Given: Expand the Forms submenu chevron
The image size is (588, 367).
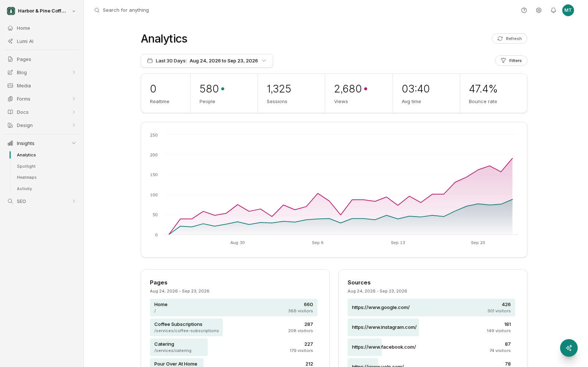Looking at the screenshot, I should (74, 99).
